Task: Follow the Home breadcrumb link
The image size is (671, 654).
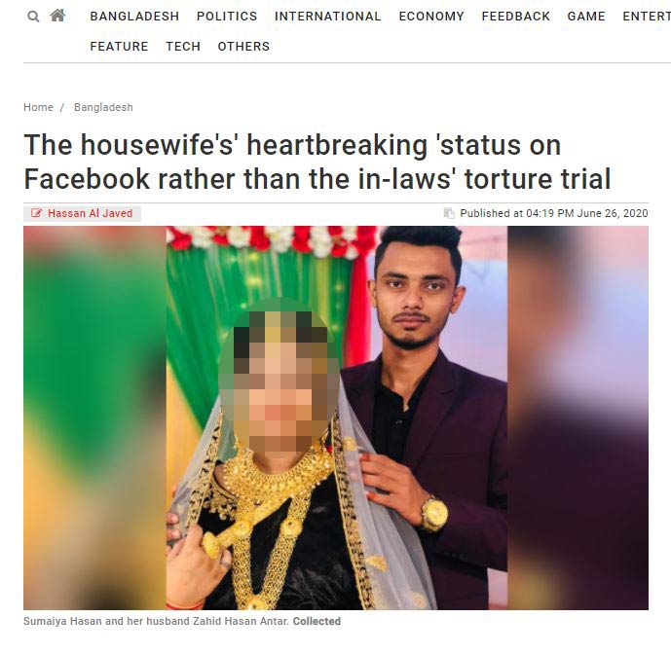Action: point(38,107)
